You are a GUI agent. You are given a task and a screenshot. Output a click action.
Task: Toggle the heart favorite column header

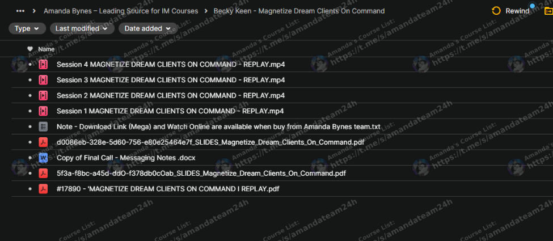[30, 49]
